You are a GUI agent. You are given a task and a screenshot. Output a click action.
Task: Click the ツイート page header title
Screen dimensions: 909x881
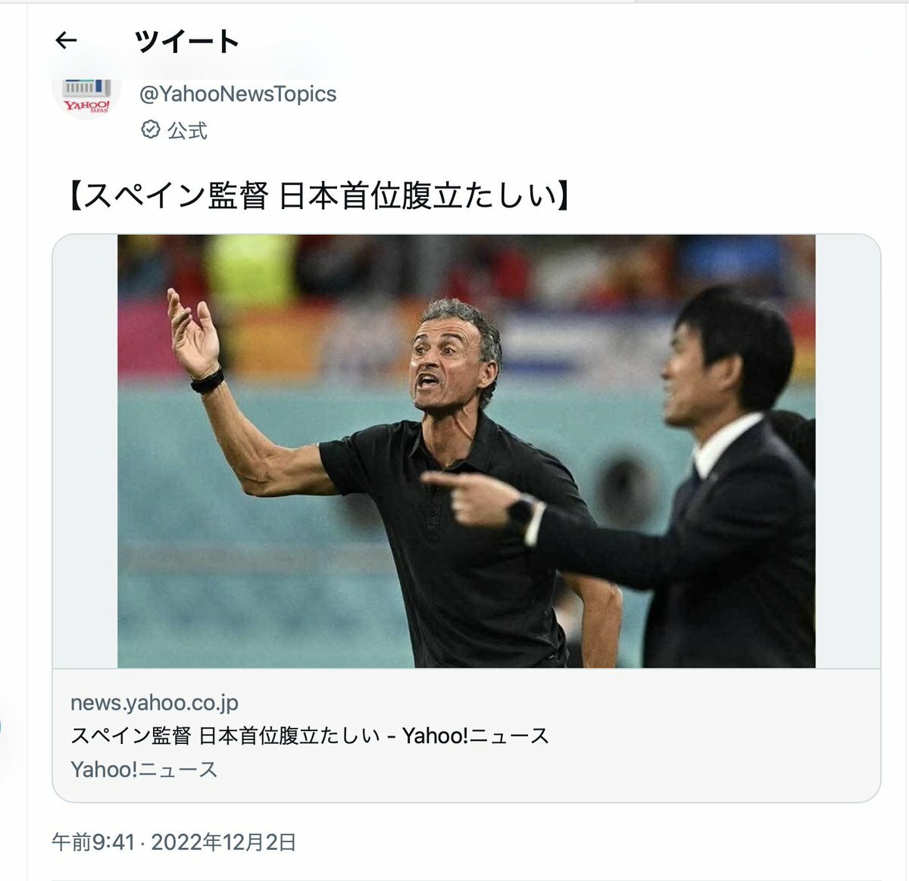(187, 41)
